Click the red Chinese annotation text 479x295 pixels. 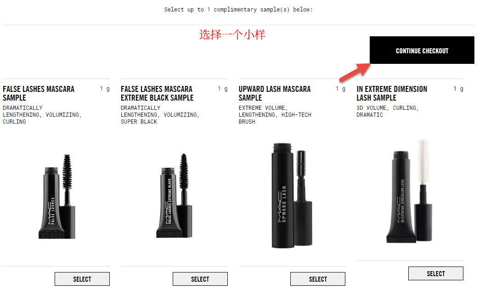[x=232, y=34]
